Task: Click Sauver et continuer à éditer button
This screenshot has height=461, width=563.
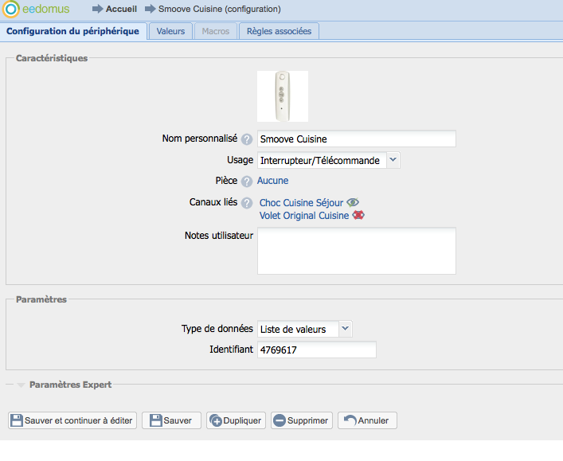Action: tap(72, 420)
